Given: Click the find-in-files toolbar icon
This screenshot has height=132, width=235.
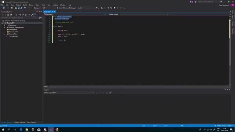Looking at the screenshot, I should 97,8.
